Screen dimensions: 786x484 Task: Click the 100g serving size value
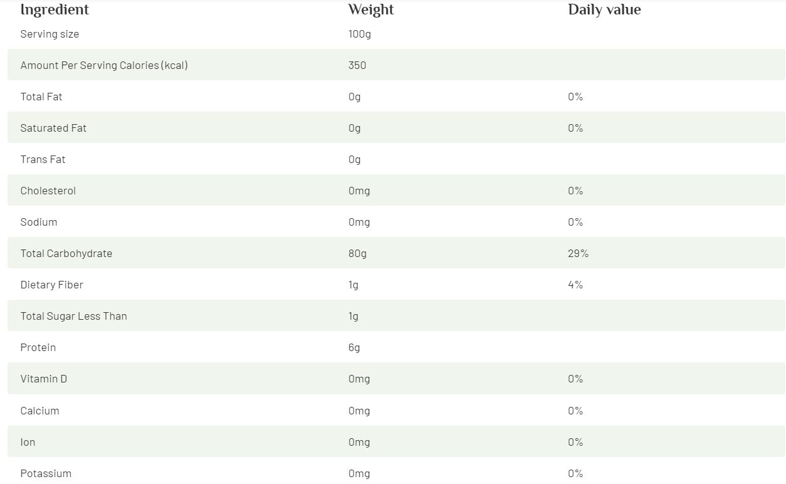360,34
